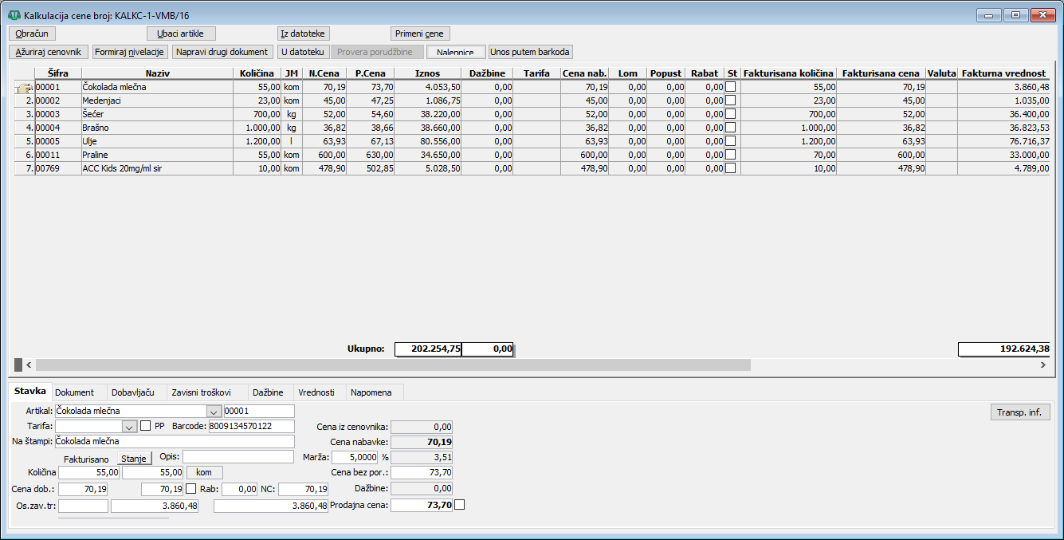Viewport: 1064px width, 540px height.
Task: Enable the checkbox beside Prodajna cena
Action: coord(459,505)
